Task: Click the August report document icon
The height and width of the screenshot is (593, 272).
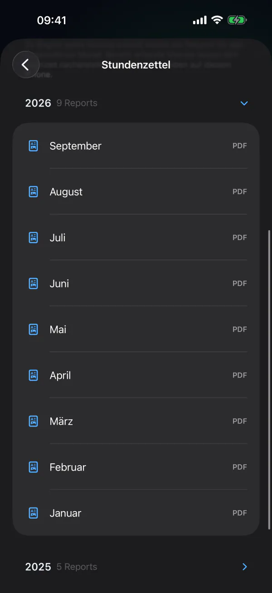Action: coord(34,192)
